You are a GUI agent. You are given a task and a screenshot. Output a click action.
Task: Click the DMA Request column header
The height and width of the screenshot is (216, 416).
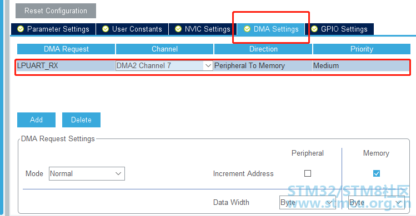click(66, 49)
